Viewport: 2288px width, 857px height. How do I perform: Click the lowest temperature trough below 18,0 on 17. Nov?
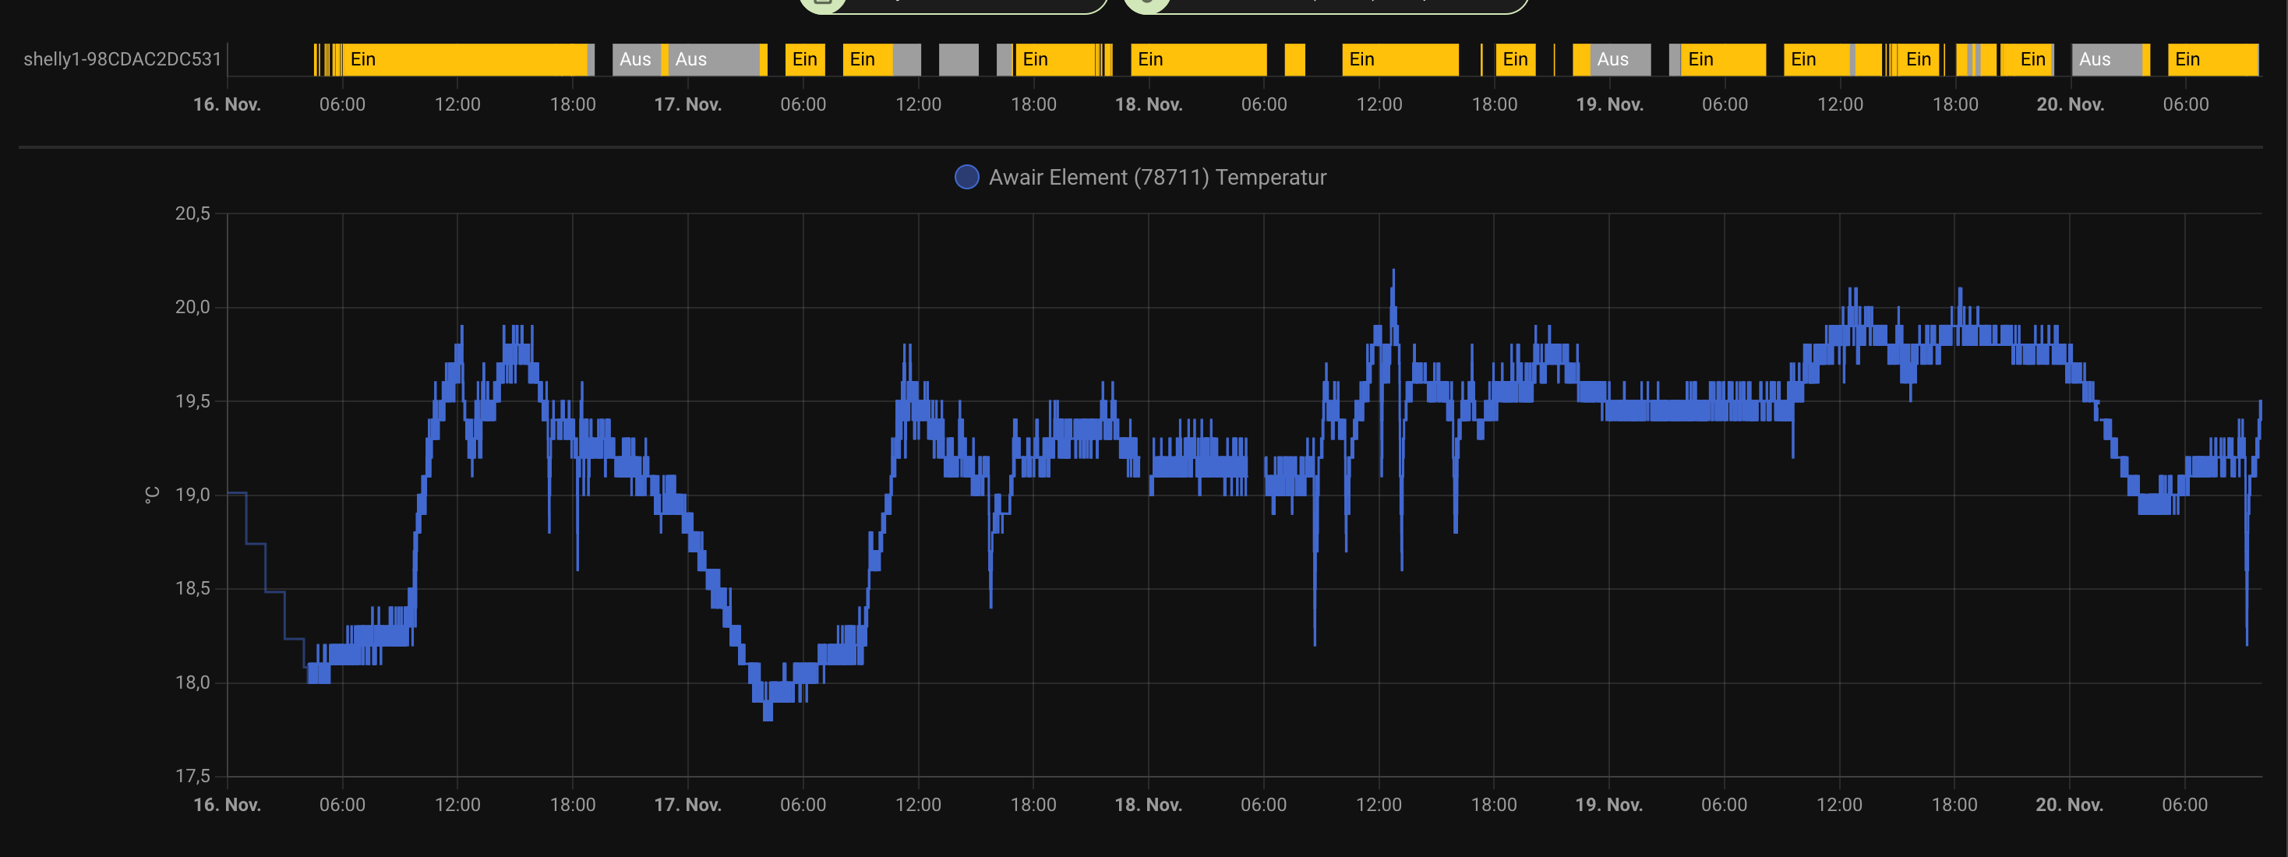pos(768,713)
